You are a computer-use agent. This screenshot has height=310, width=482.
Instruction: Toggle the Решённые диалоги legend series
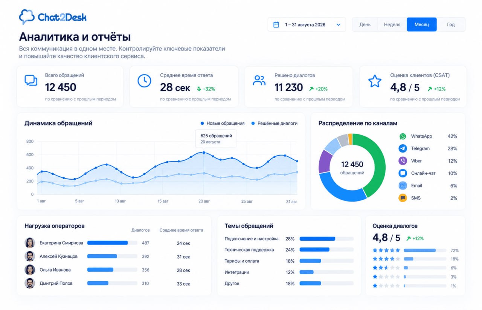point(274,123)
